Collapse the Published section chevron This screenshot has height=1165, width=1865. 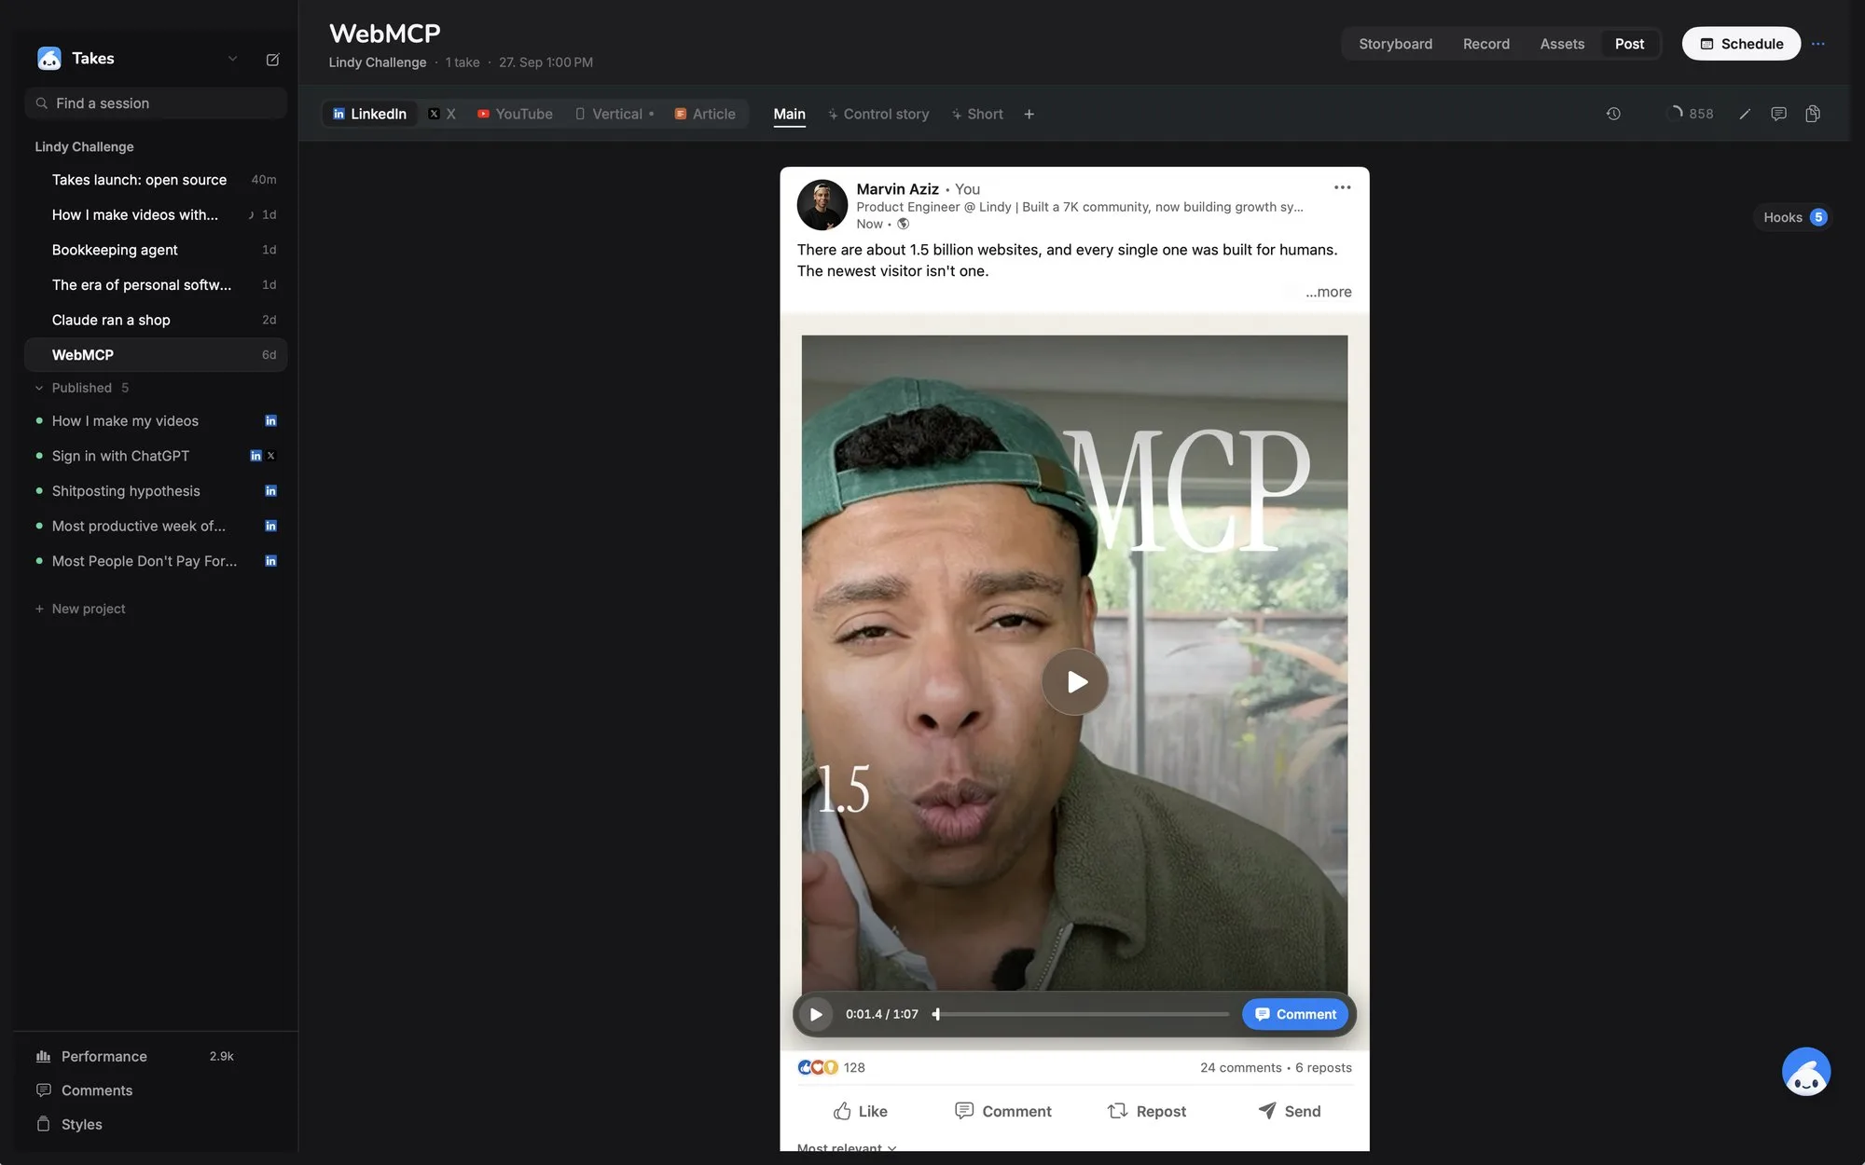39,388
